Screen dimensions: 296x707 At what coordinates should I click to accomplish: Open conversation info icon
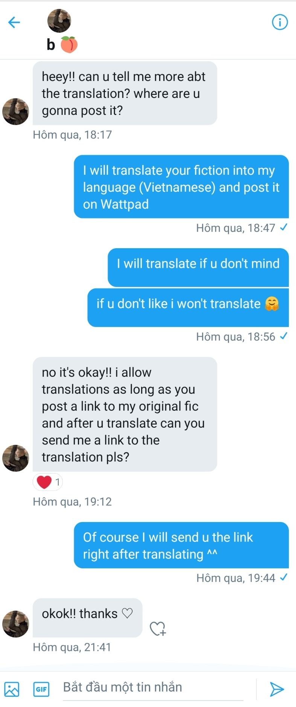[280, 23]
